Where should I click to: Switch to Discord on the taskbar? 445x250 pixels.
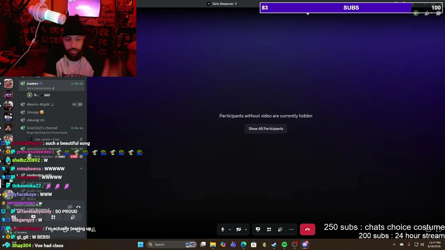305,244
